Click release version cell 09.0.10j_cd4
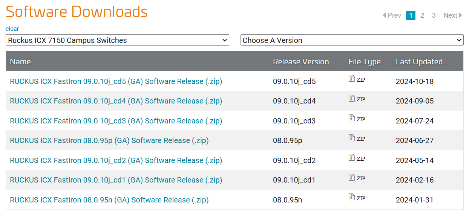 click(x=294, y=101)
